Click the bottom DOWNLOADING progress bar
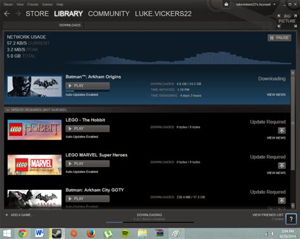 (149, 222)
